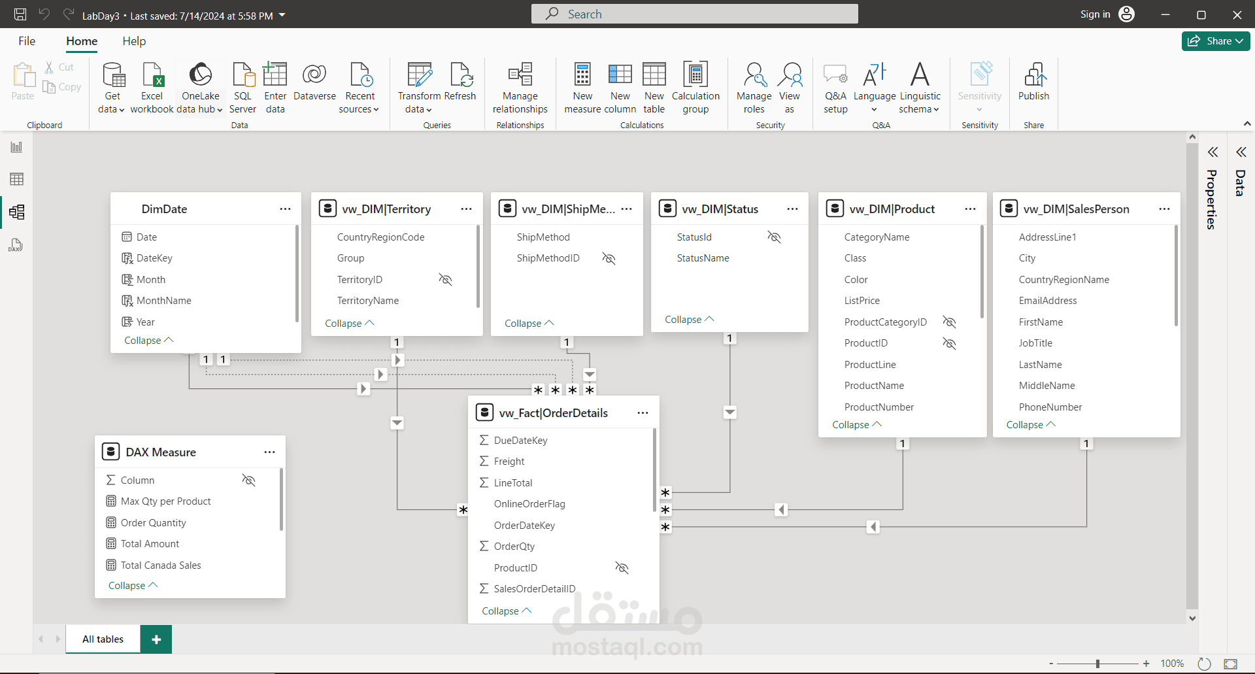Open the Linguistic schema menu
This screenshot has width=1255, height=674.
[920, 88]
